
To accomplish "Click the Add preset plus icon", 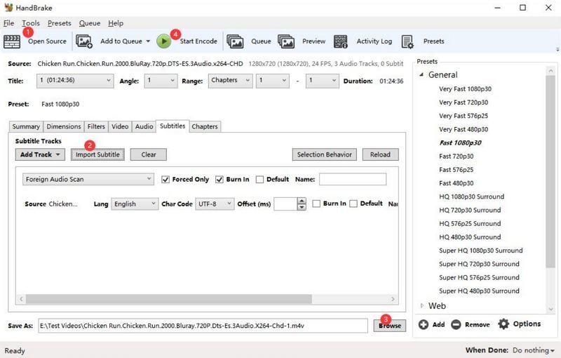I will pyautogui.click(x=424, y=324).
